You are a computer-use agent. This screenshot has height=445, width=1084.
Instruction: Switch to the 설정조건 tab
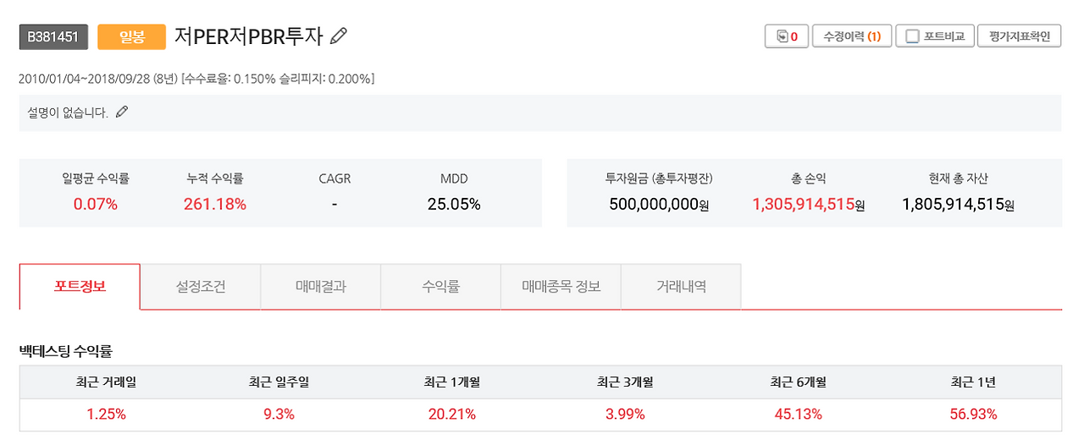pyautogui.click(x=201, y=287)
